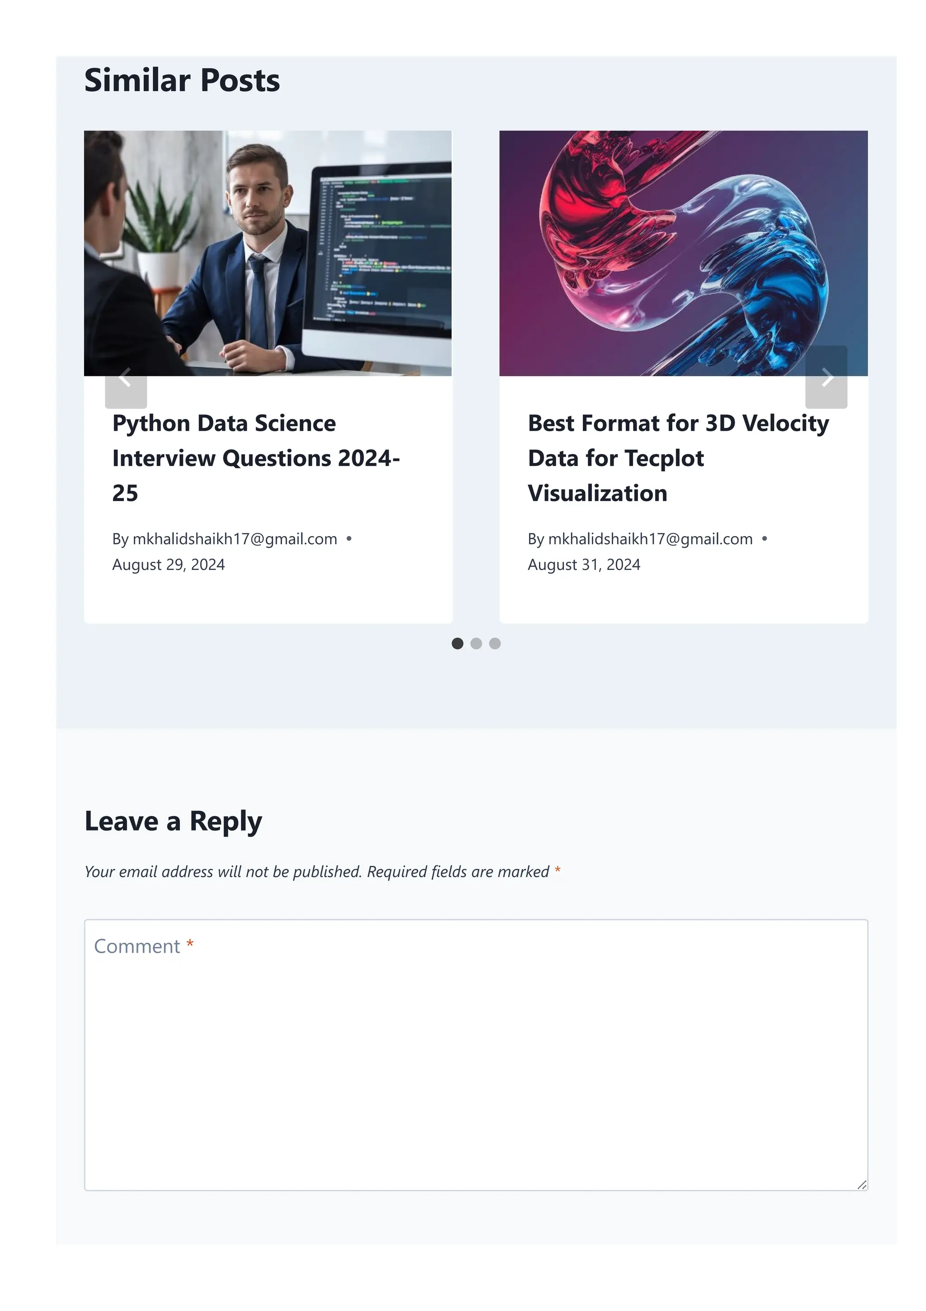Open Python Data Science Interview Questions post title

[255, 458]
